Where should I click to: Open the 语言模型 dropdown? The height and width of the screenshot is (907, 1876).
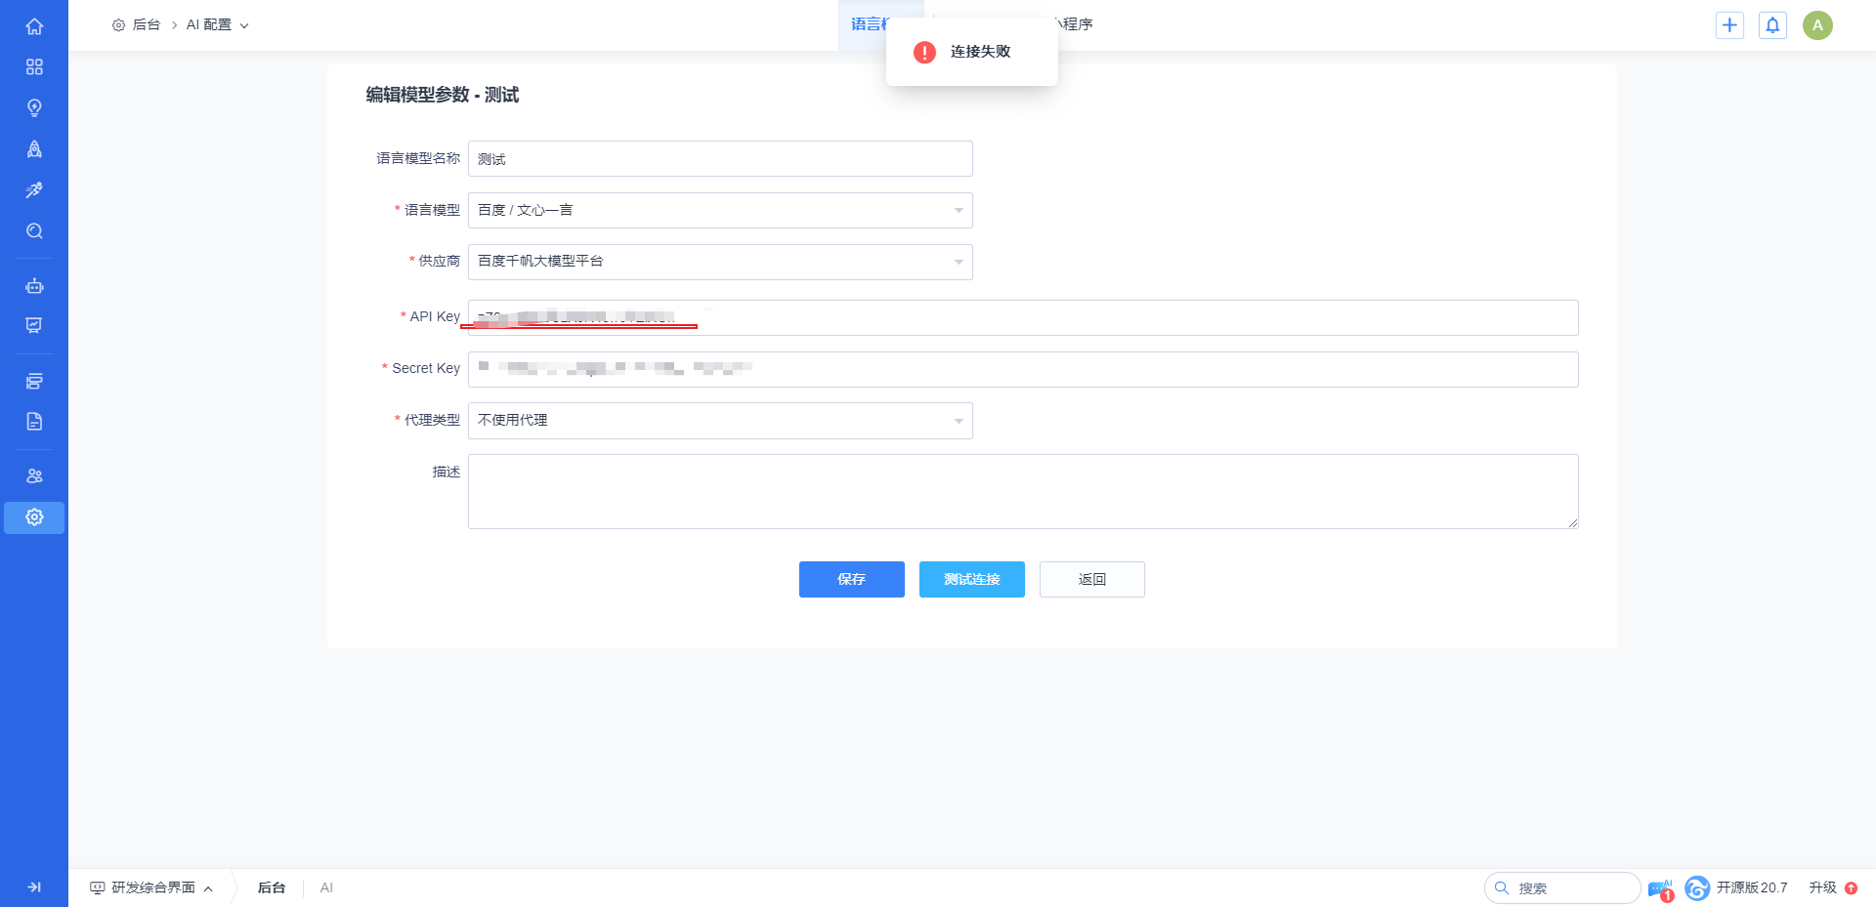(x=720, y=211)
